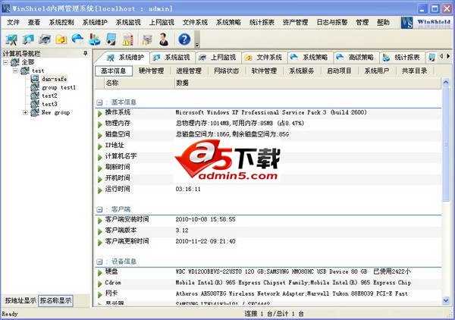Click the 按地址显示 button
This screenshot has width=455, height=320.
coord(20,300)
